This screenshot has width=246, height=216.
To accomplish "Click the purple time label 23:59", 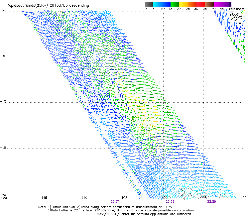I will (x=211, y=201).
